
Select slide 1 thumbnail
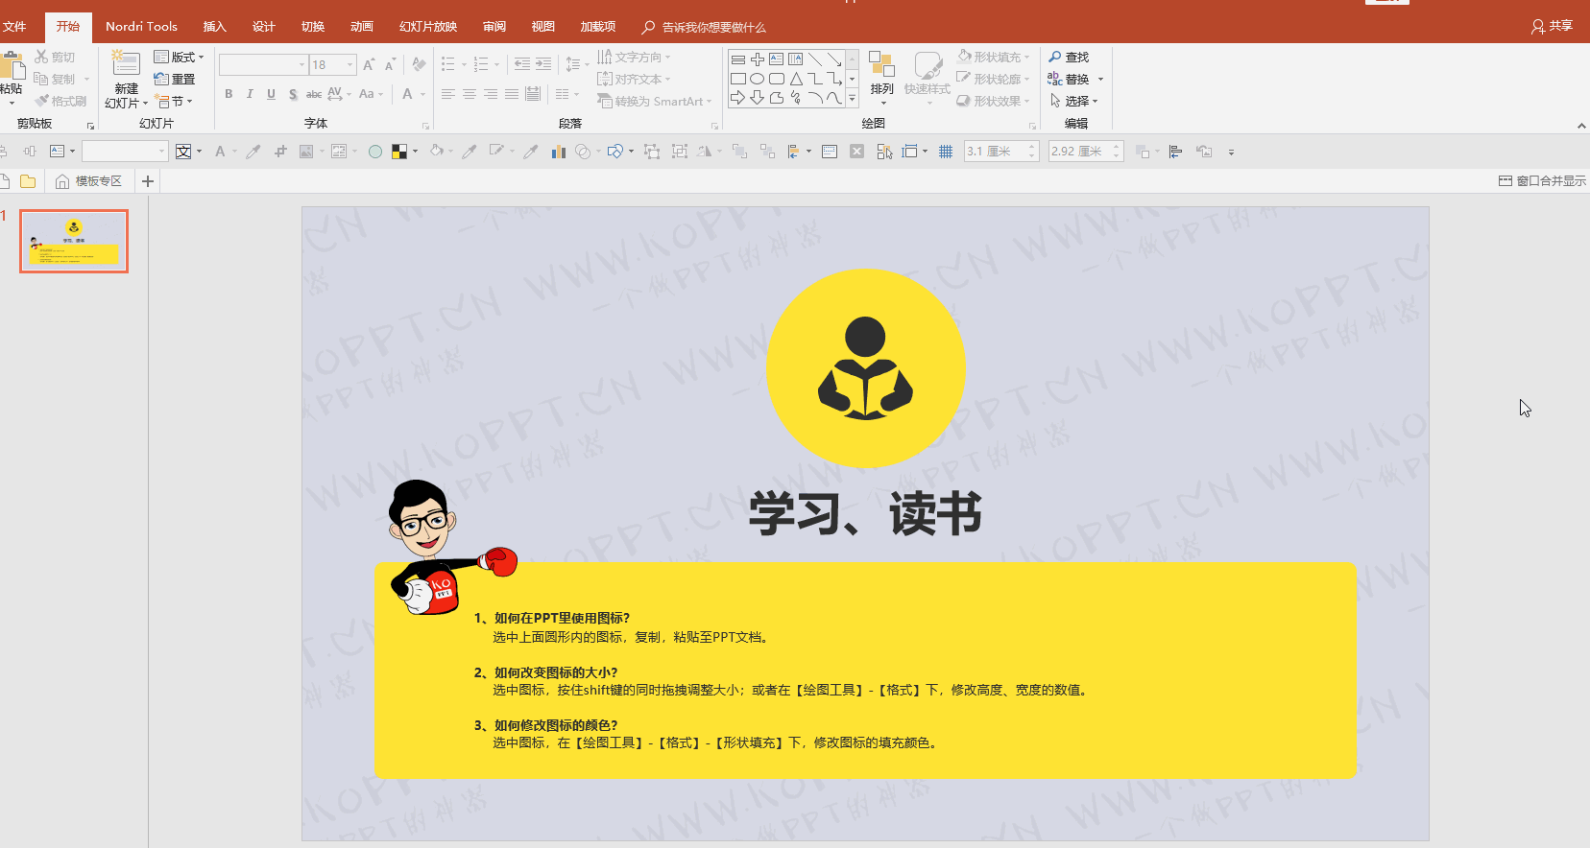[x=74, y=241]
